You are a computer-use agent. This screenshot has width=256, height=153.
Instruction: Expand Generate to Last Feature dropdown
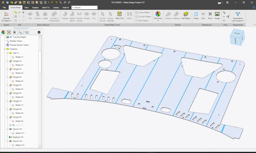pyautogui.click(x=243, y=21)
